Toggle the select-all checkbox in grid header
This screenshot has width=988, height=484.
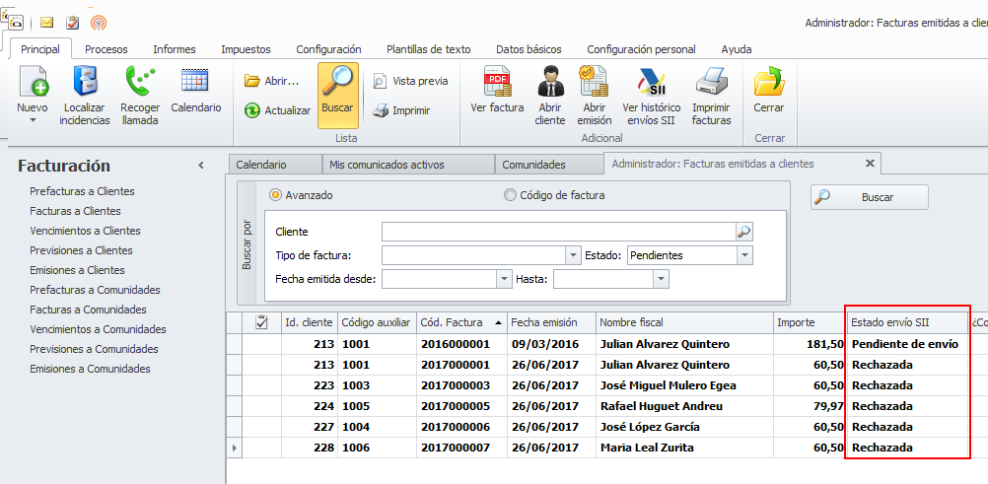click(261, 322)
